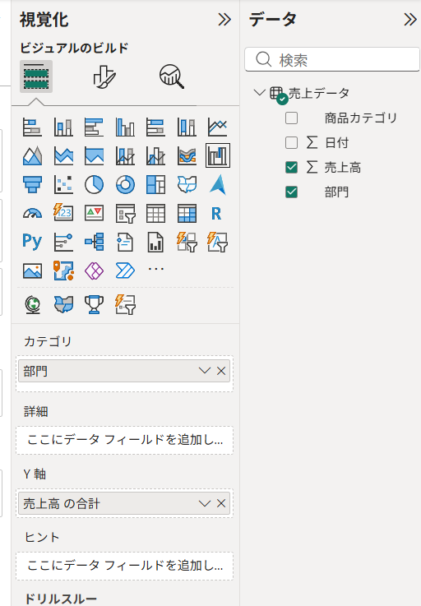Select the area chart visual with mountain peaks
This screenshot has width=421, height=606.
(32, 155)
